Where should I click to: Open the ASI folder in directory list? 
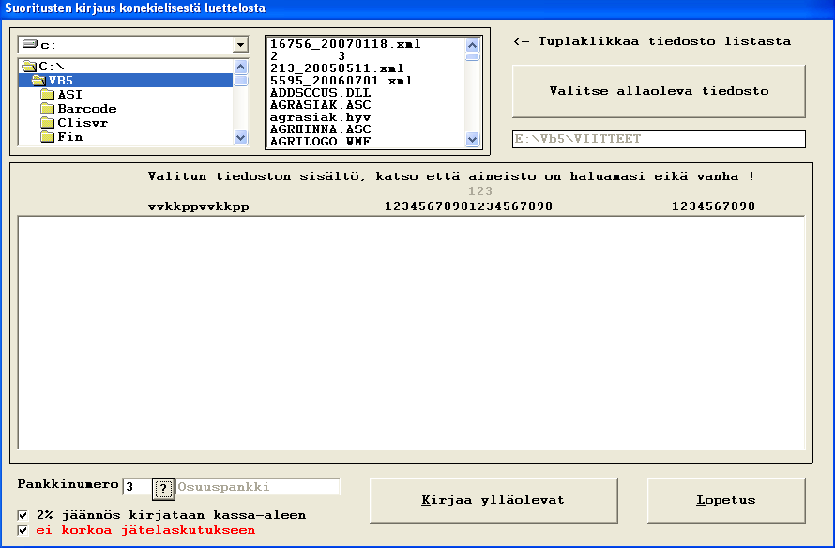click(69, 95)
